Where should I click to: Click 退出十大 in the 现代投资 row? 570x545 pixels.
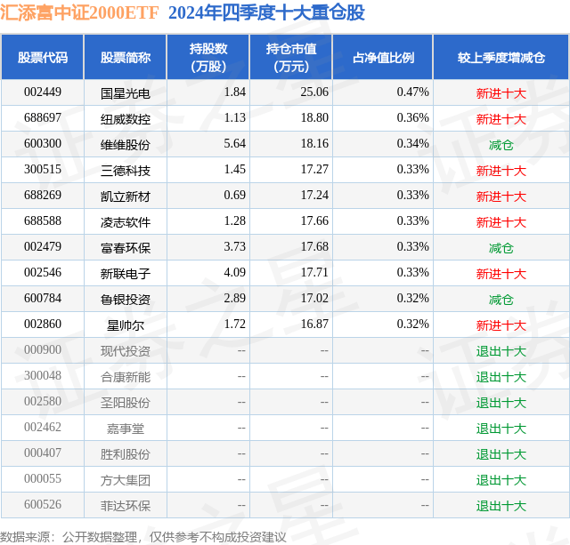pos(501,351)
